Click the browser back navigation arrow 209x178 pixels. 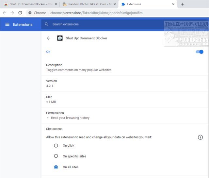pos(5,13)
